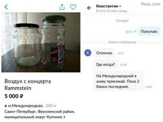163x122 pixels.
Task: Tap the read receipt double checkmark
Action: click(135, 32)
